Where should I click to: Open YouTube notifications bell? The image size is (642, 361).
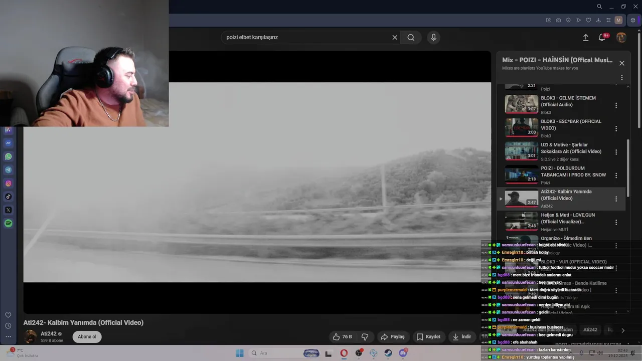pos(602,38)
